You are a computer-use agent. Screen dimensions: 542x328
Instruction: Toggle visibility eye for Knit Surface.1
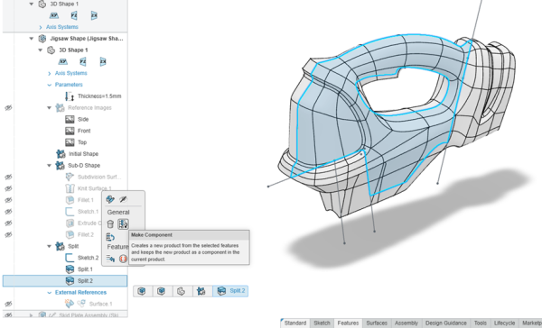tap(8, 188)
